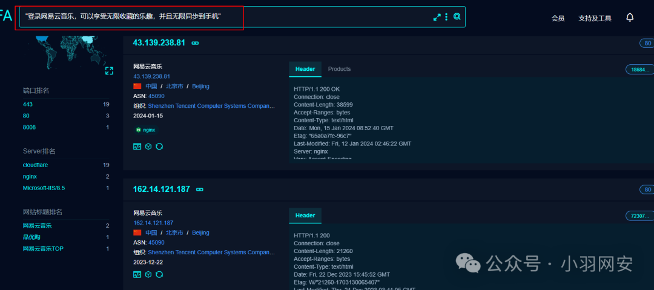The width and height of the screenshot is (654, 290).
Task: Click the port 80 badge on 43.139.238.81 row
Action: (648, 43)
